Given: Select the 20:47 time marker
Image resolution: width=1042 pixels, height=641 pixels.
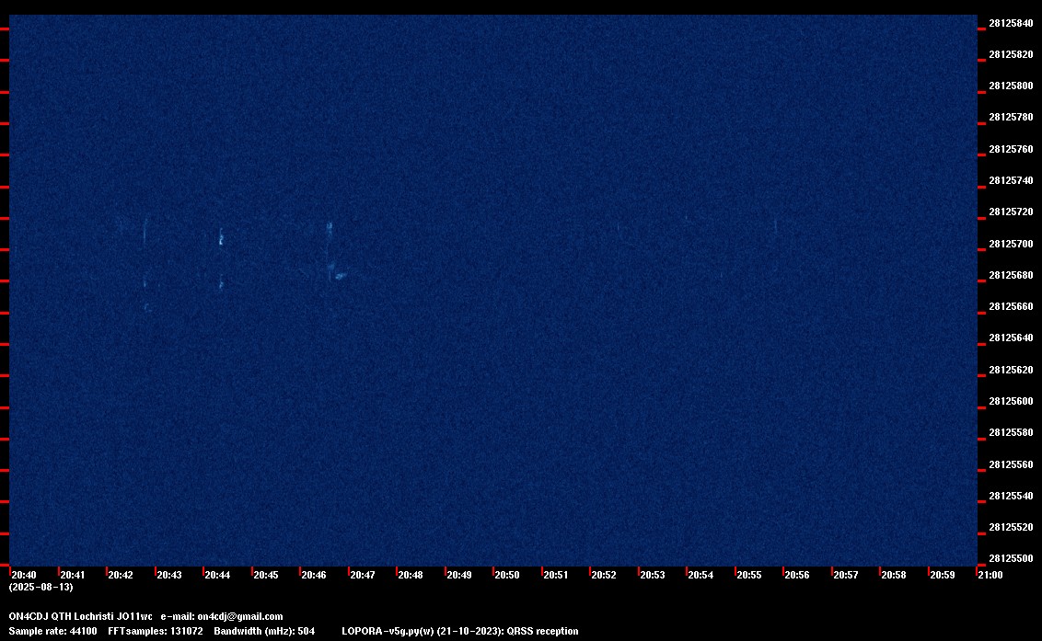Looking at the screenshot, I should [x=362, y=575].
